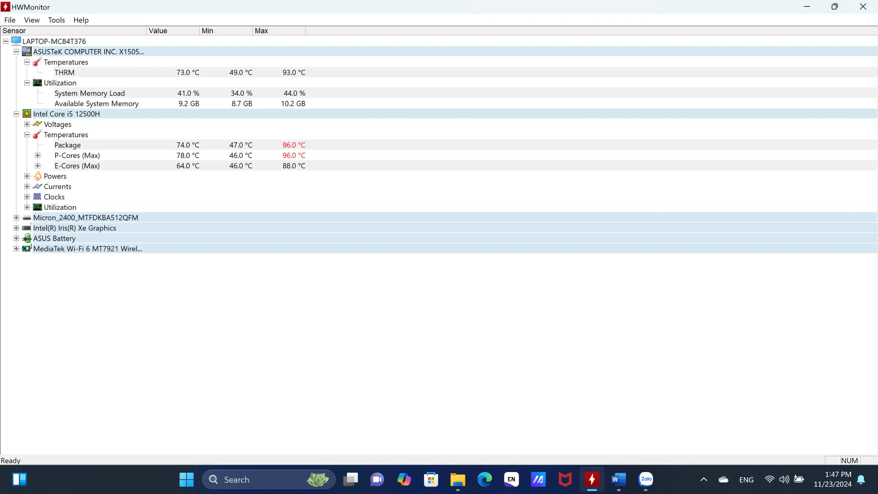Click Package max value 96.0 °C
878x494 pixels.
pyautogui.click(x=294, y=145)
